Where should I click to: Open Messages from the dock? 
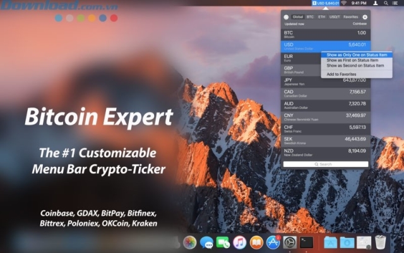click(206, 243)
